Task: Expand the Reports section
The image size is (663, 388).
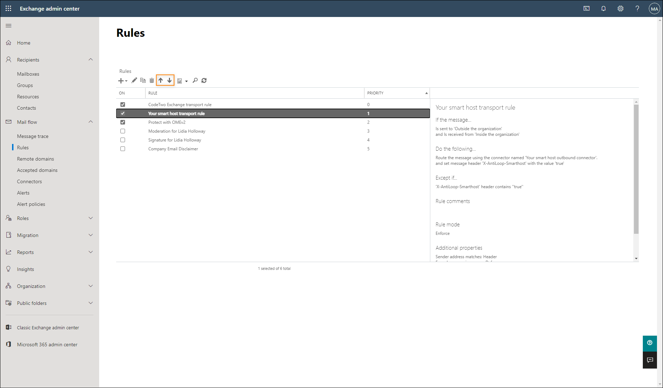Action: [91, 252]
